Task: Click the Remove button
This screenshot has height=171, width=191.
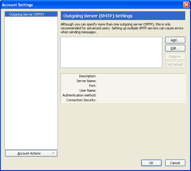Action: [x=175, y=56]
